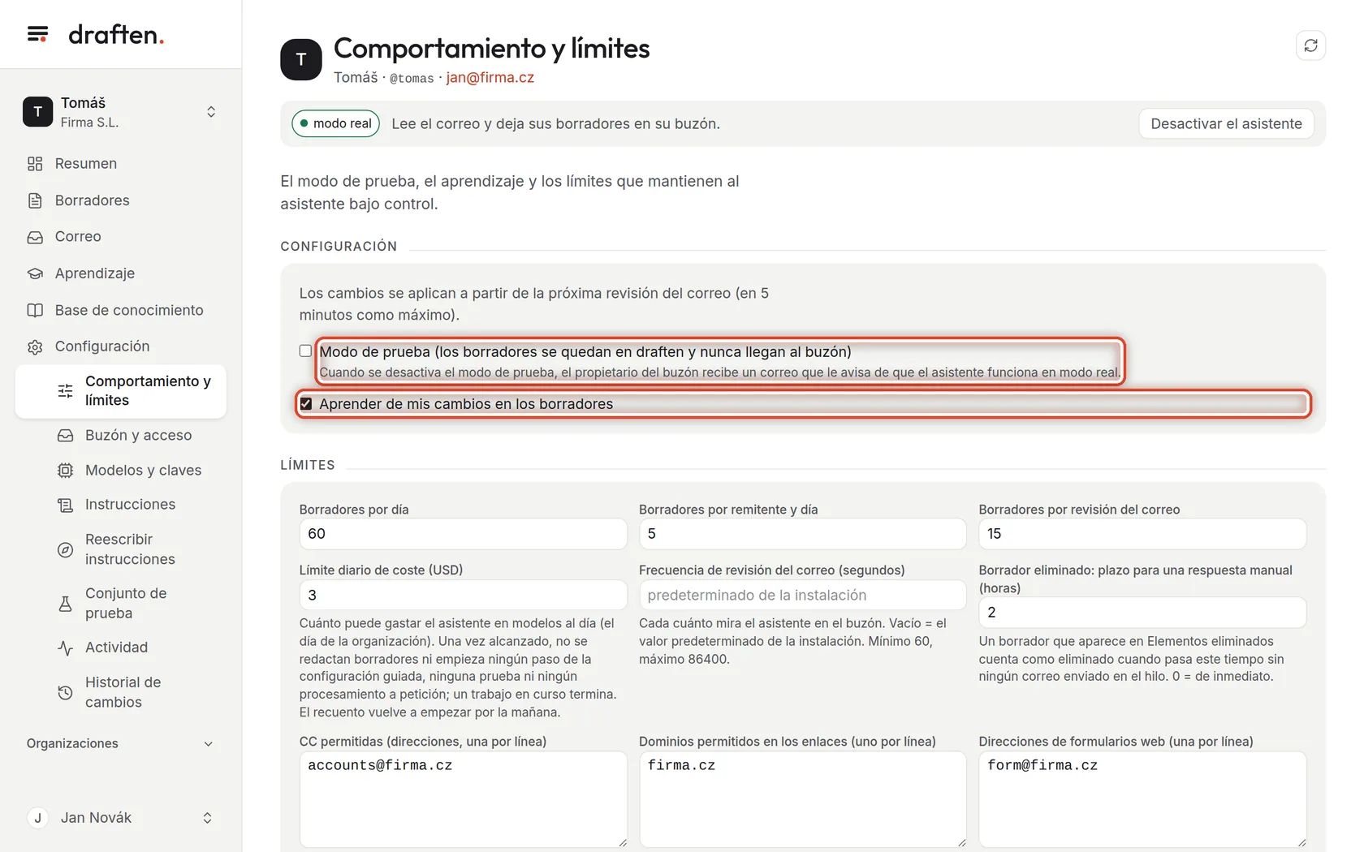Expand the Organizaciones section
This screenshot has width=1364, height=852.
point(120,743)
